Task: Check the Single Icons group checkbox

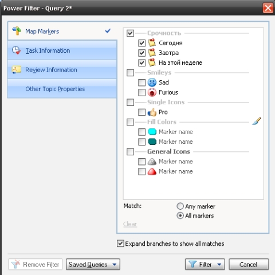Action: tap(130, 102)
